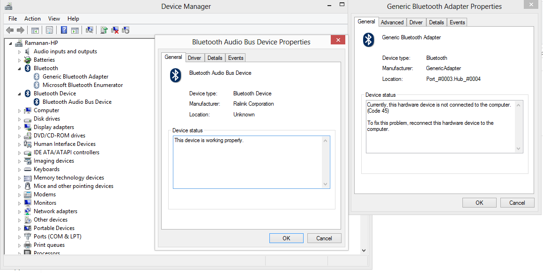Click OK in Bluetooth Audio Bus Device Properties
Viewport: 543px width, 273px height.
click(x=286, y=238)
